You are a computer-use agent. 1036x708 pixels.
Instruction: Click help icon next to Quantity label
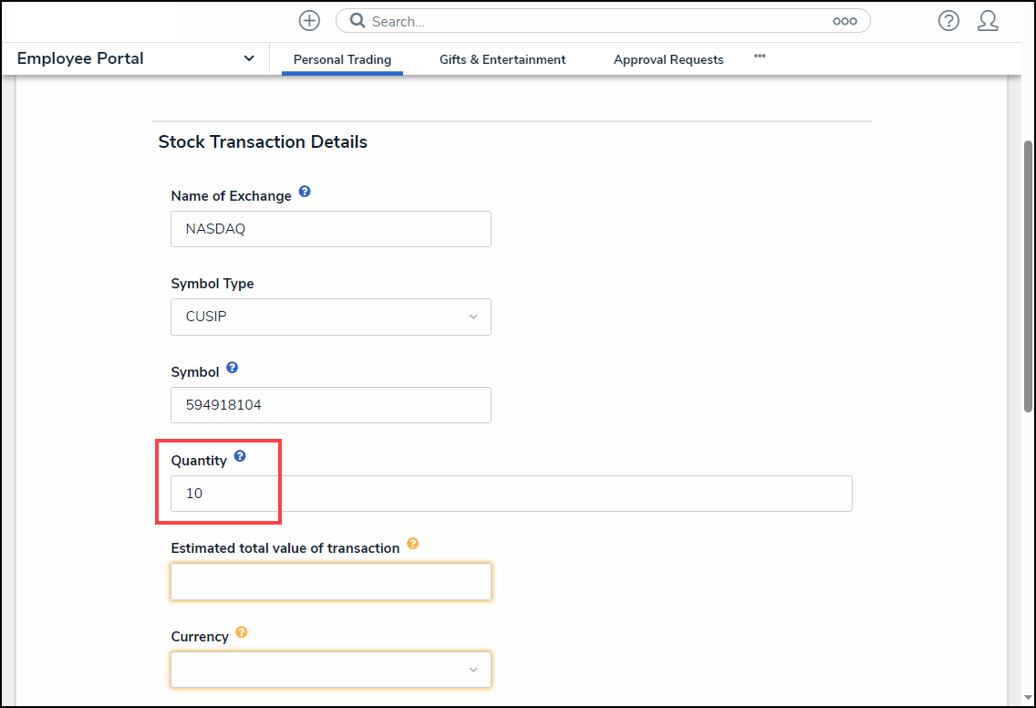pyautogui.click(x=240, y=456)
